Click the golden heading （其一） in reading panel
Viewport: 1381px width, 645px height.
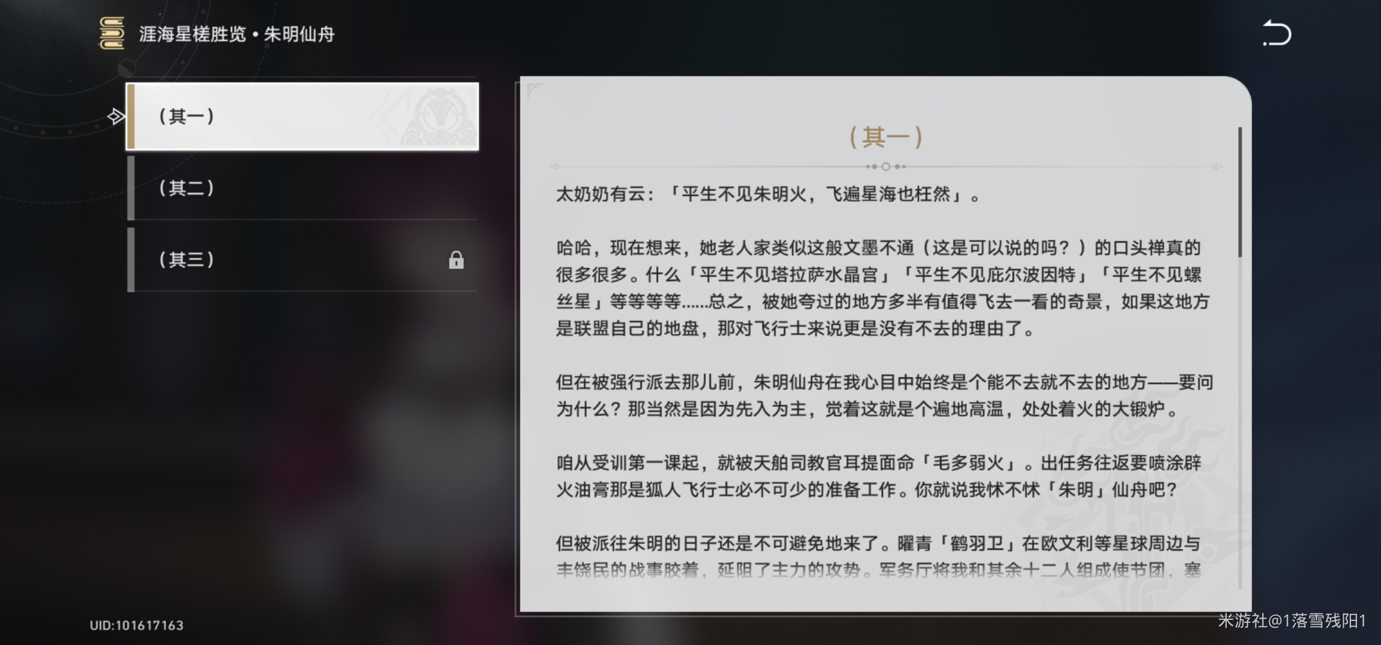[885, 137]
